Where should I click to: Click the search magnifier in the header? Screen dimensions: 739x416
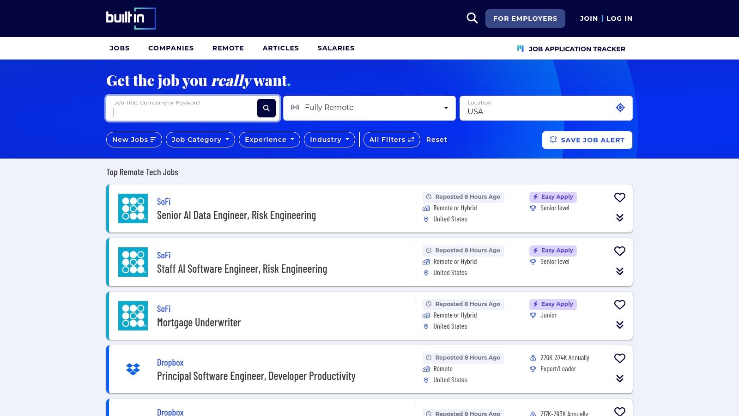click(472, 18)
